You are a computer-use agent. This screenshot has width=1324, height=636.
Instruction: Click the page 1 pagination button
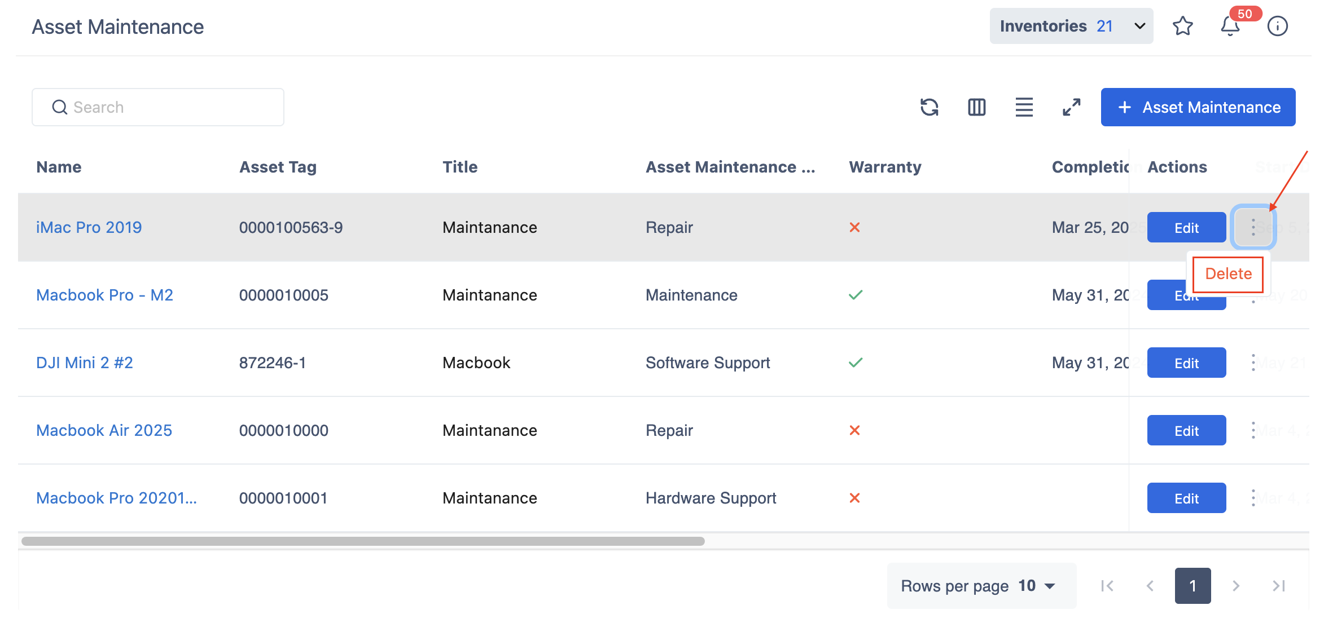(1193, 586)
